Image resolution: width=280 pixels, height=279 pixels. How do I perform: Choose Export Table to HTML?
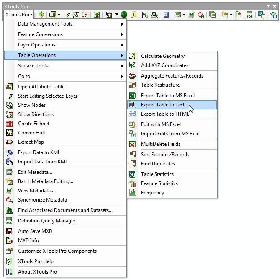click(172, 114)
